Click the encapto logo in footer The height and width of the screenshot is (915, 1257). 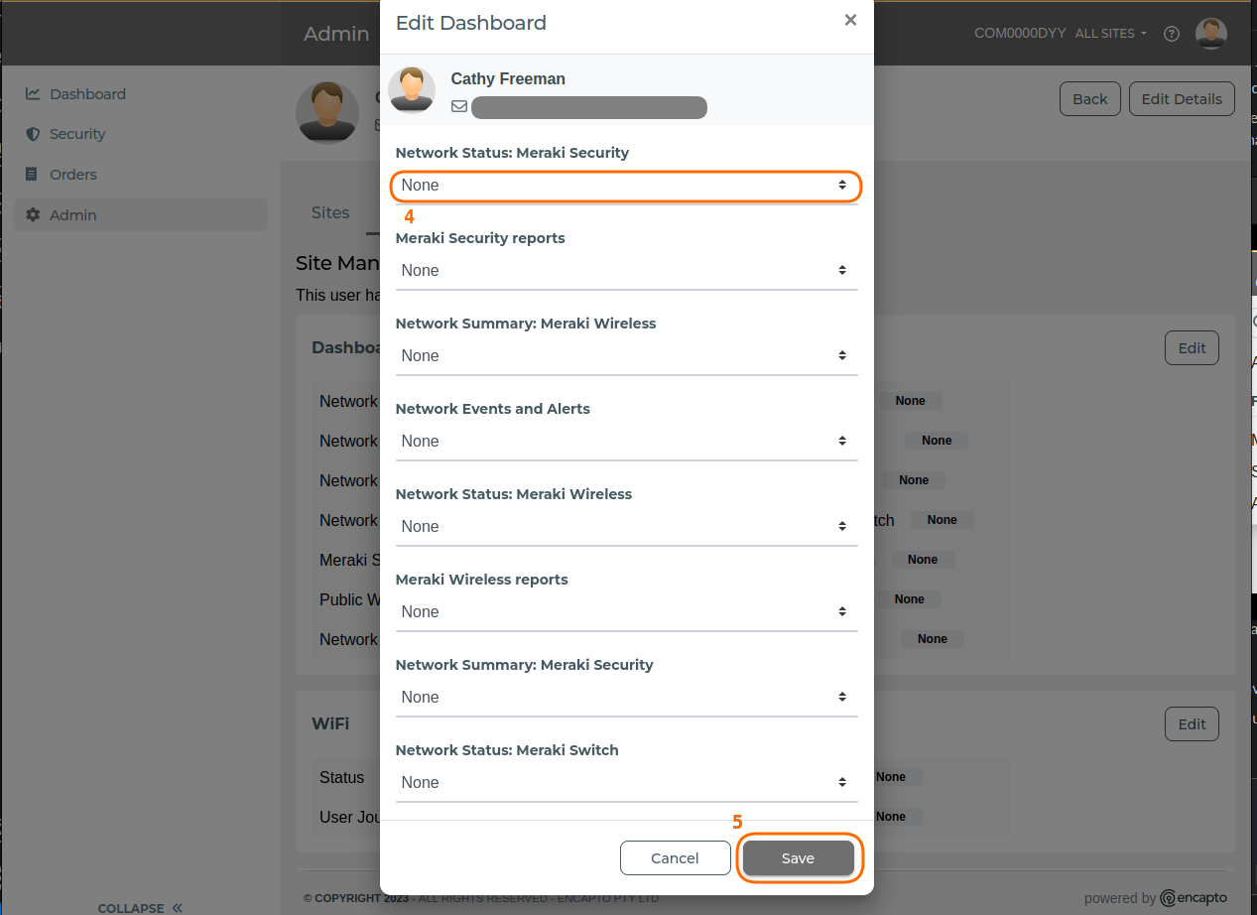(1194, 898)
